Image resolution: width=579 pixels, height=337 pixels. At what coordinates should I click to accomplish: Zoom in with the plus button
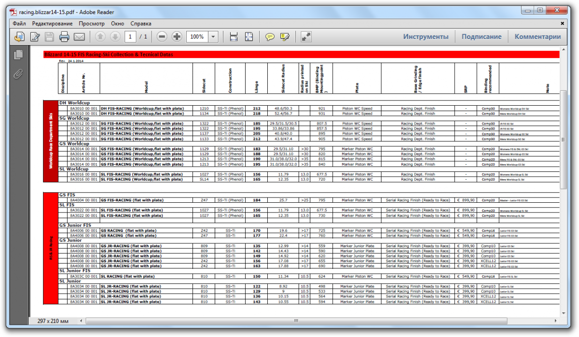pyautogui.click(x=177, y=37)
